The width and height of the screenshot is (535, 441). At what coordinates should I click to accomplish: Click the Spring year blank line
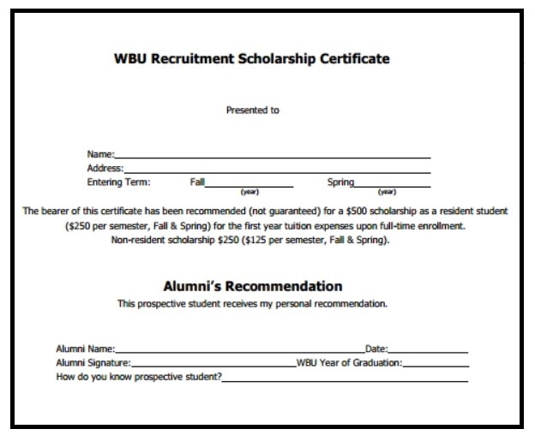pos(393,182)
